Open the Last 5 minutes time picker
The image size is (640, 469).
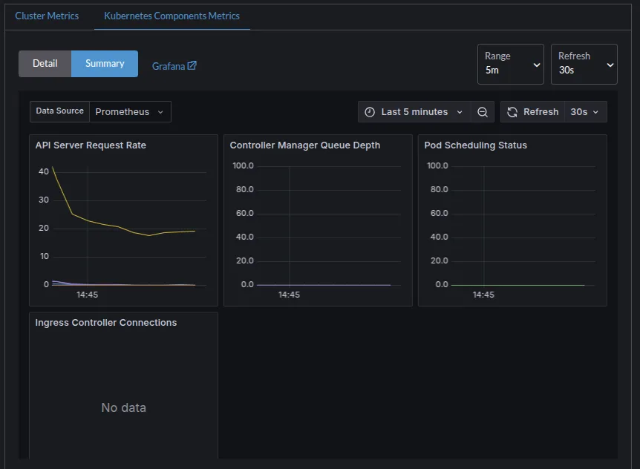414,112
